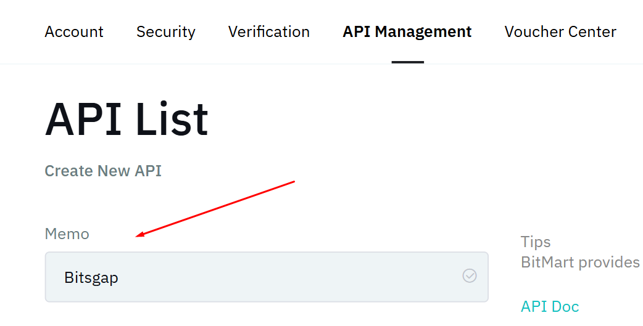The width and height of the screenshot is (643, 326).
Task: Open the Voucher Center tab
Action: [560, 31]
